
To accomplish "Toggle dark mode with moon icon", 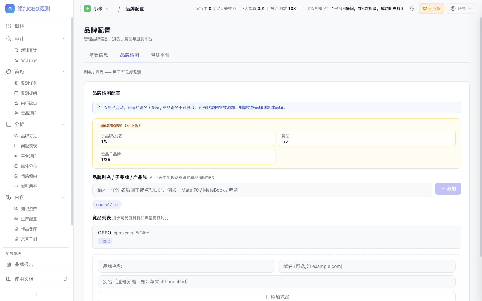I will (x=412, y=9).
